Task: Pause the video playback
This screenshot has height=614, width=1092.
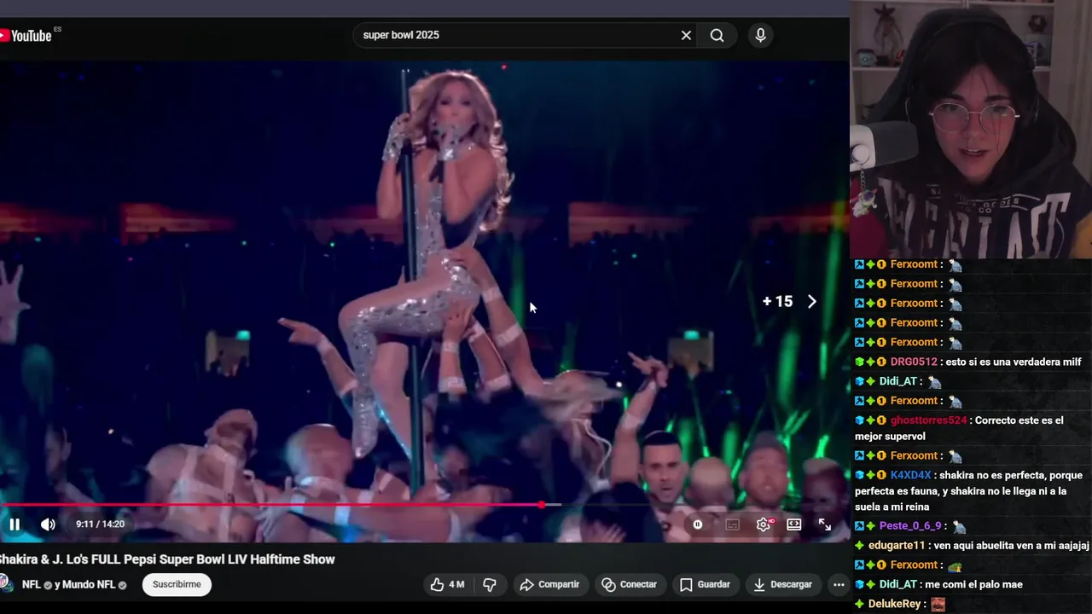Action: coord(15,524)
